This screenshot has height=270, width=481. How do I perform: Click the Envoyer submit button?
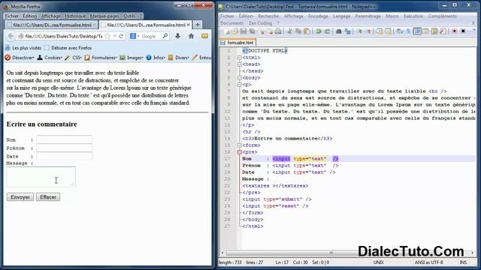[x=20, y=196]
